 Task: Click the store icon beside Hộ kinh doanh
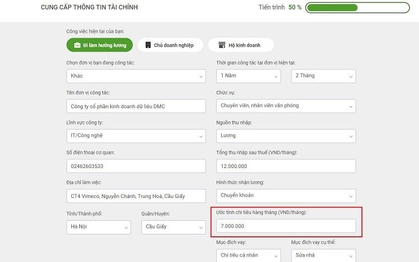(222, 45)
